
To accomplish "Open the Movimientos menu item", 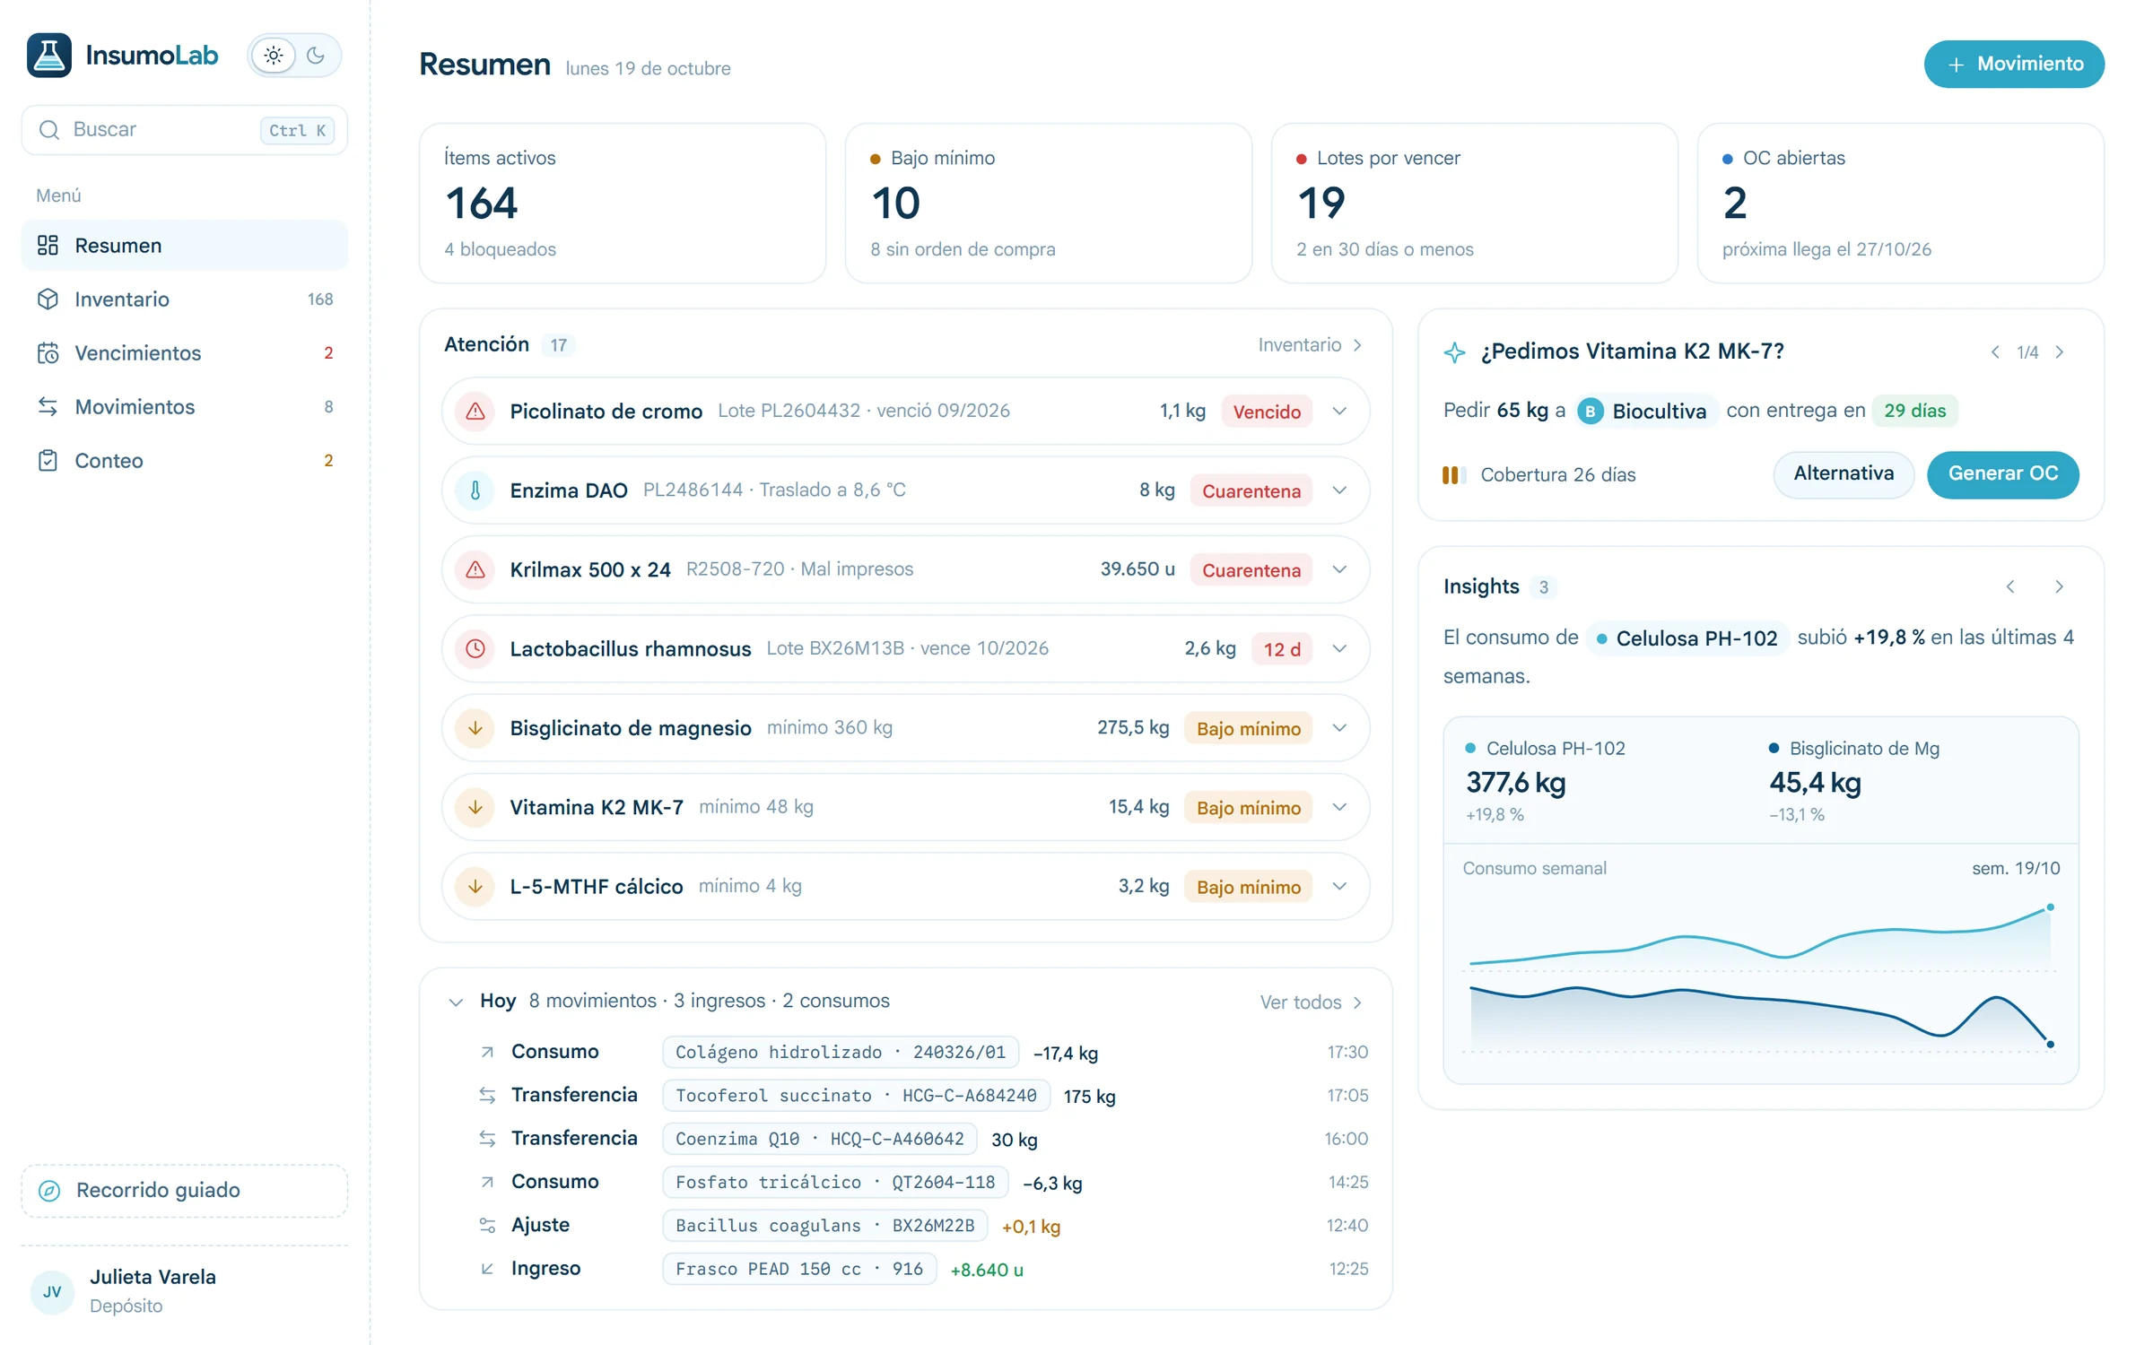I will point(184,407).
